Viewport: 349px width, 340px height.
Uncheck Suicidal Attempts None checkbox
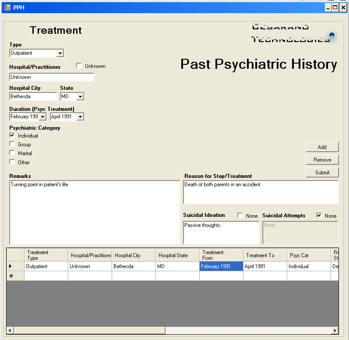pyautogui.click(x=319, y=216)
